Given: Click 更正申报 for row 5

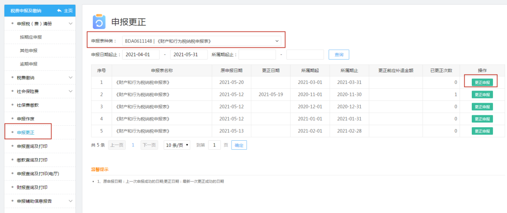Looking at the screenshot, I should pos(482,131).
